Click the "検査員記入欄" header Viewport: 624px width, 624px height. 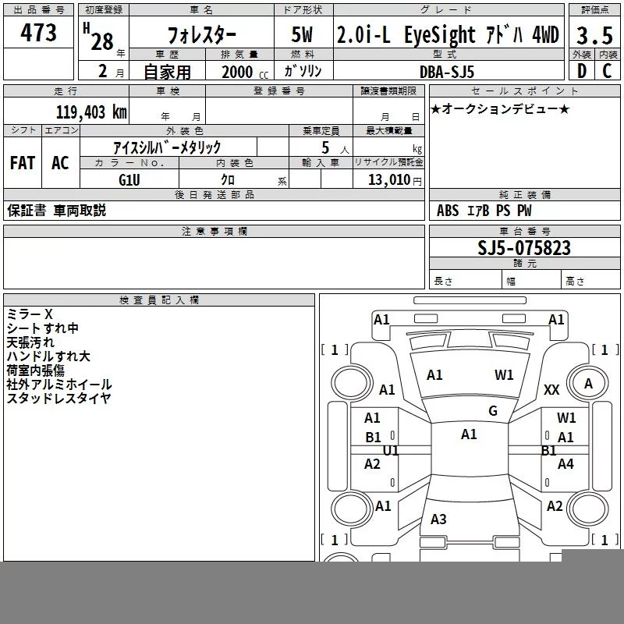pos(159,300)
